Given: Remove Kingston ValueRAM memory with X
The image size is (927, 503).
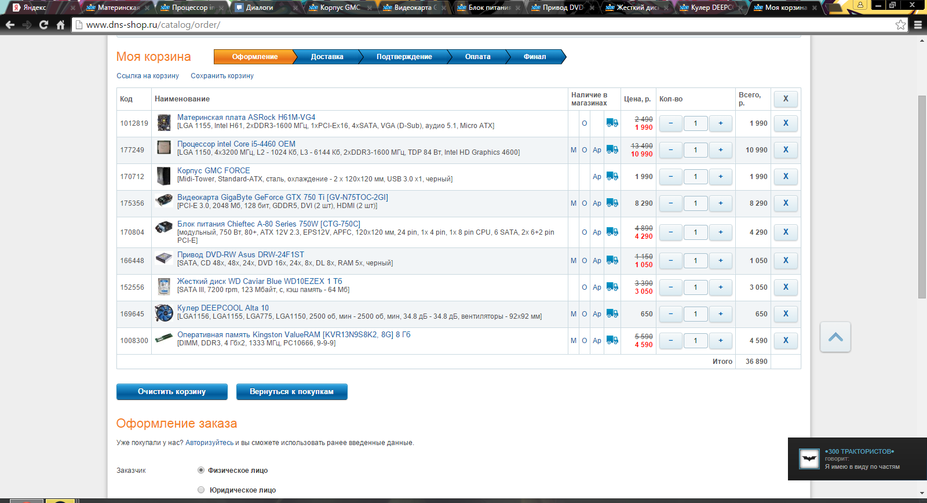Looking at the screenshot, I should 786,340.
